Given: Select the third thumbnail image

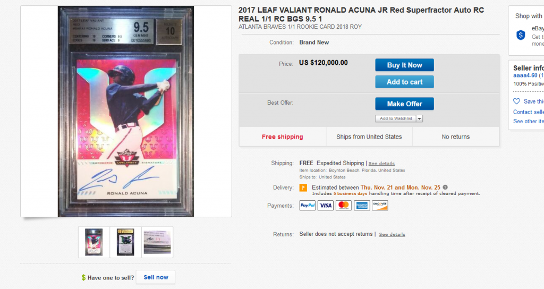Looking at the screenshot, I should [x=157, y=242].
